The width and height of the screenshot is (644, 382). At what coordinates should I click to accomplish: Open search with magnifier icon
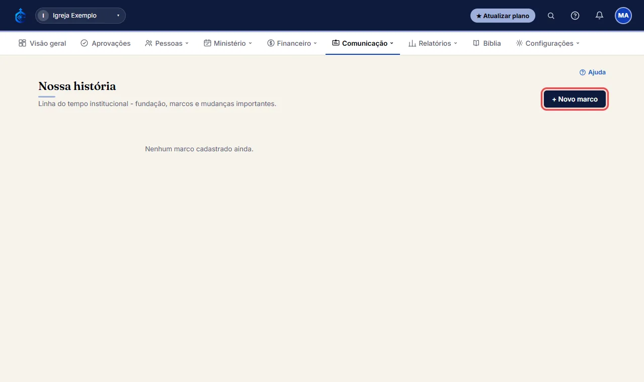[x=551, y=16]
